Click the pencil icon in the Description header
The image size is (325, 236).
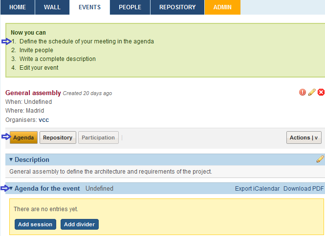pos(320,159)
